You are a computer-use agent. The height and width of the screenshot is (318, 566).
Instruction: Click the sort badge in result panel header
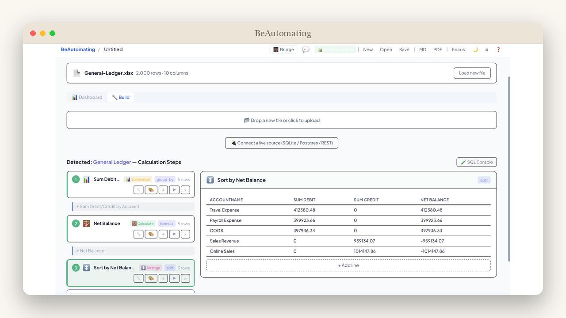click(x=484, y=180)
